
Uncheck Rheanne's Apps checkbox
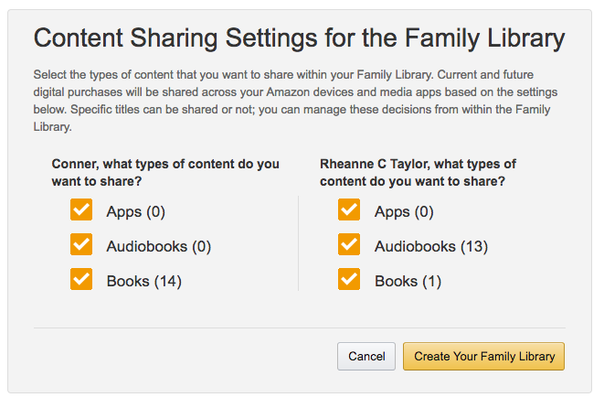point(349,211)
